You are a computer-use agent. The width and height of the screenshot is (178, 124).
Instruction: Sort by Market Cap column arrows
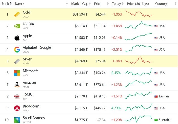tap(90, 3)
